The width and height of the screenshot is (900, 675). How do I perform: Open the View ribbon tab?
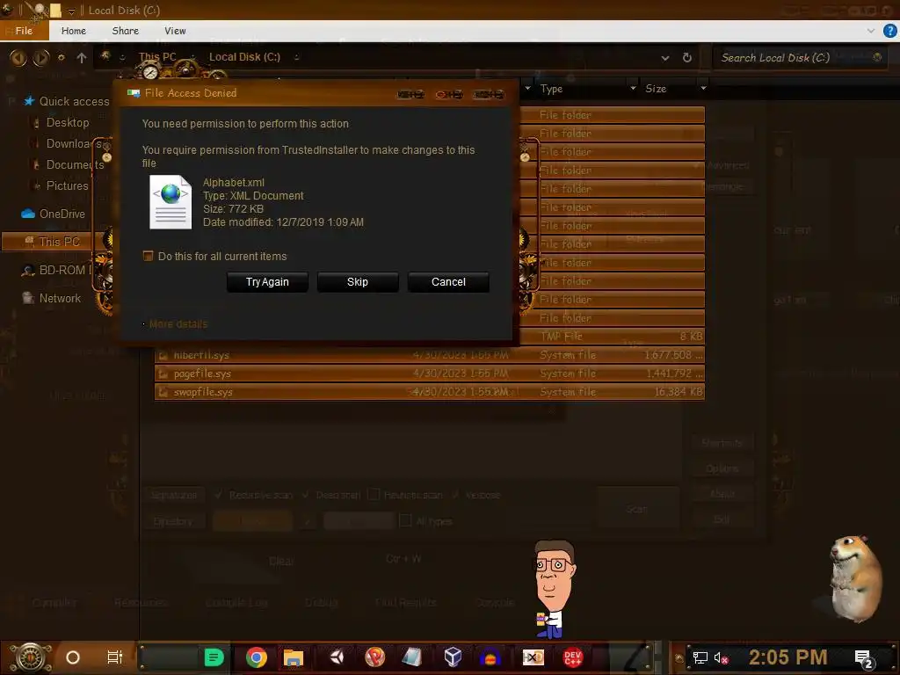point(175,31)
